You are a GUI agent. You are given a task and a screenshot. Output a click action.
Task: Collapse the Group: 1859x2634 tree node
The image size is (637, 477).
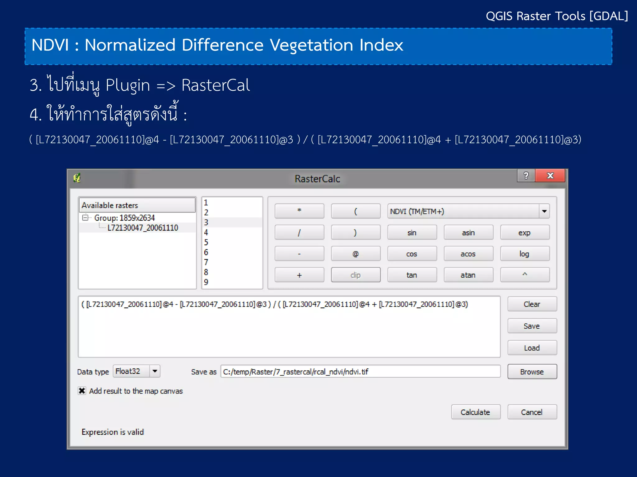click(x=85, y=218)
